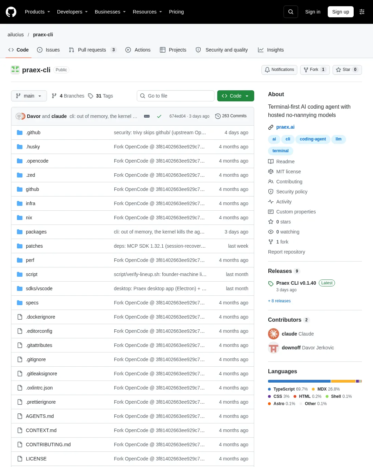The image size is (373, 467).
Task: Click the ailucius owner link
Action: coord(16,35)
